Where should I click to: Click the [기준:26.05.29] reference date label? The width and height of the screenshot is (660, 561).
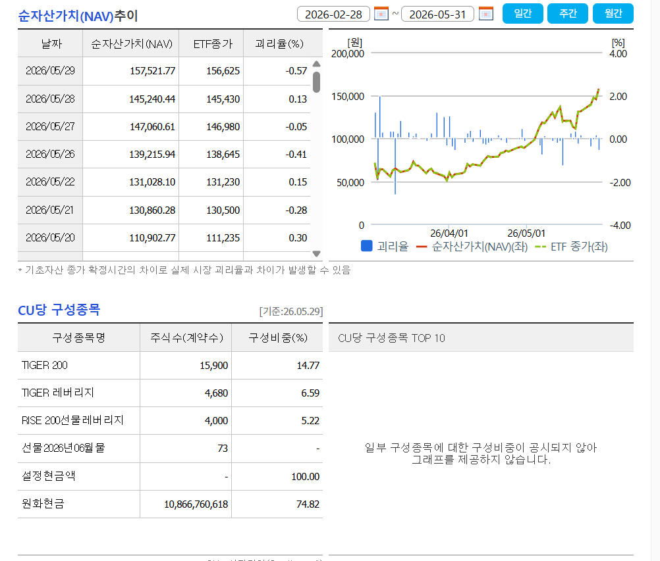tap(291, 311)
